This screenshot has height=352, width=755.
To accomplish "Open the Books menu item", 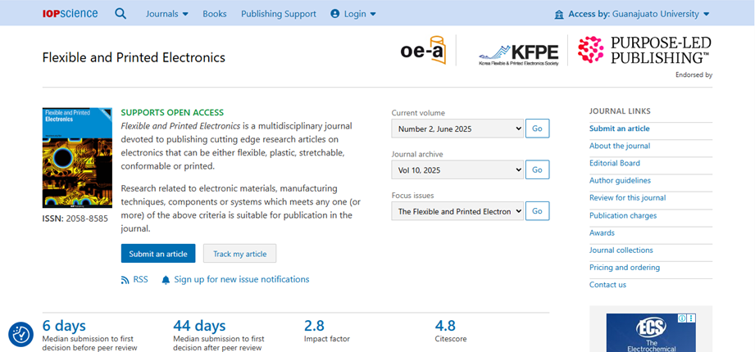I will click(x=215, y=14).
